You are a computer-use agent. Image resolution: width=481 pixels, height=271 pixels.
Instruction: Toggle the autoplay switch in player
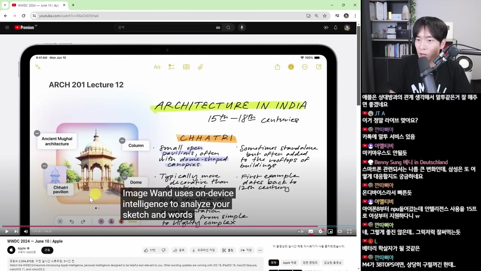(301, 232)
